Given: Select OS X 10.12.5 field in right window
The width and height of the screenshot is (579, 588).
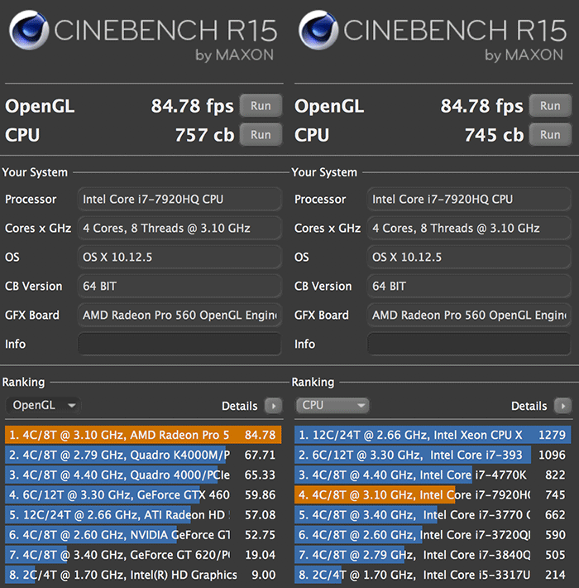Looking at the screenshot, I should (x=469, y=257).
